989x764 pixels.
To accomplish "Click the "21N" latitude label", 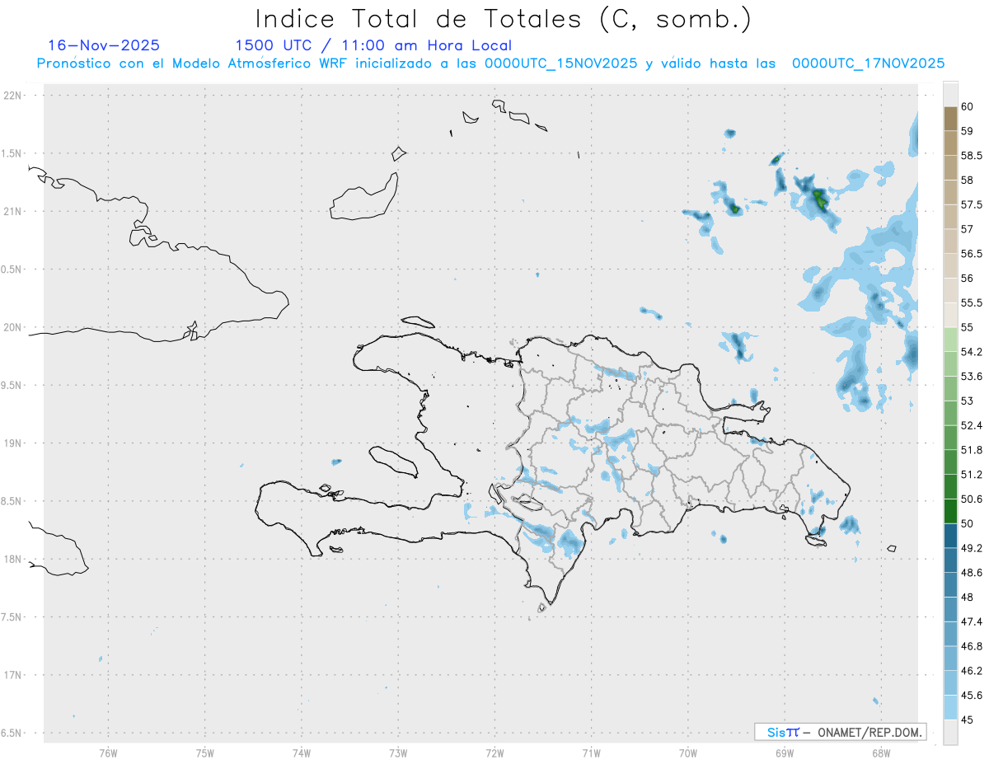I will tap(12, 212).
